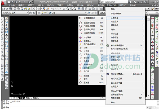Click the Save icon in standard toolbar
This screenshot has height=110, width=159.
[11, 9]
